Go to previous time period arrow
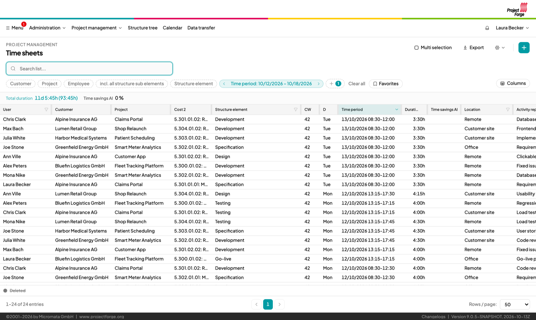 click(x=224, y=84)
